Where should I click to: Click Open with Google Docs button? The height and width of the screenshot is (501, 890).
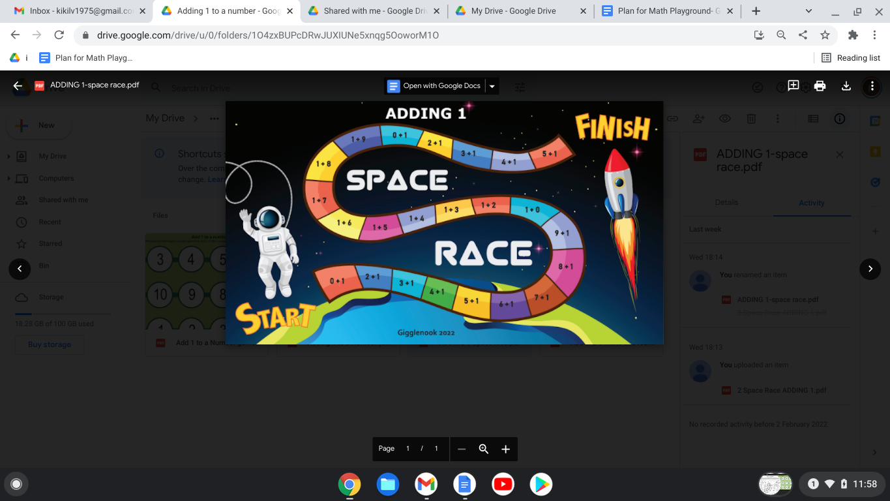(434, 86)
